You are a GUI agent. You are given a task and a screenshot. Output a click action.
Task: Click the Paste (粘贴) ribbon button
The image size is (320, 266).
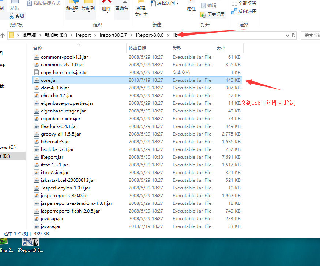coord(15,5)
